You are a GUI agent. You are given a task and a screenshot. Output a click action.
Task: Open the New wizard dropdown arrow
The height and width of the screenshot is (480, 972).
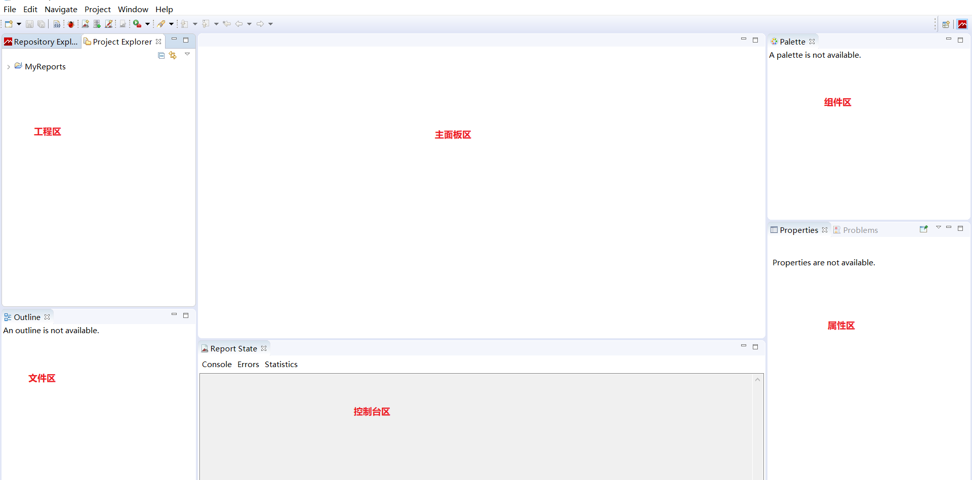tap(19, 24)
